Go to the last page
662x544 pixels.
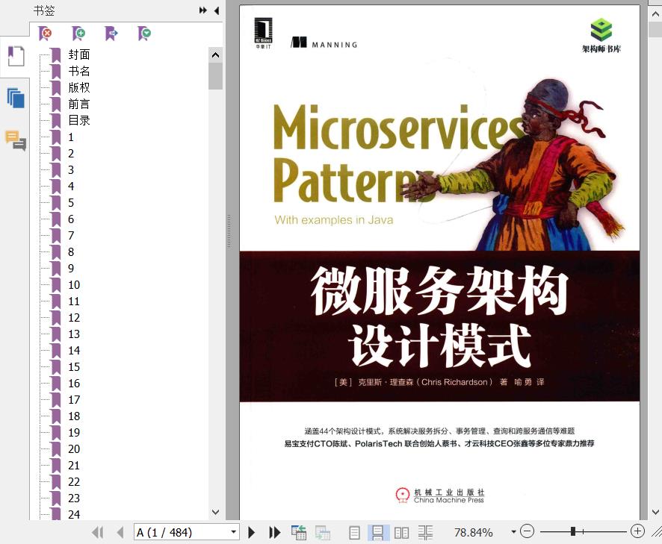tap(275, 532)
